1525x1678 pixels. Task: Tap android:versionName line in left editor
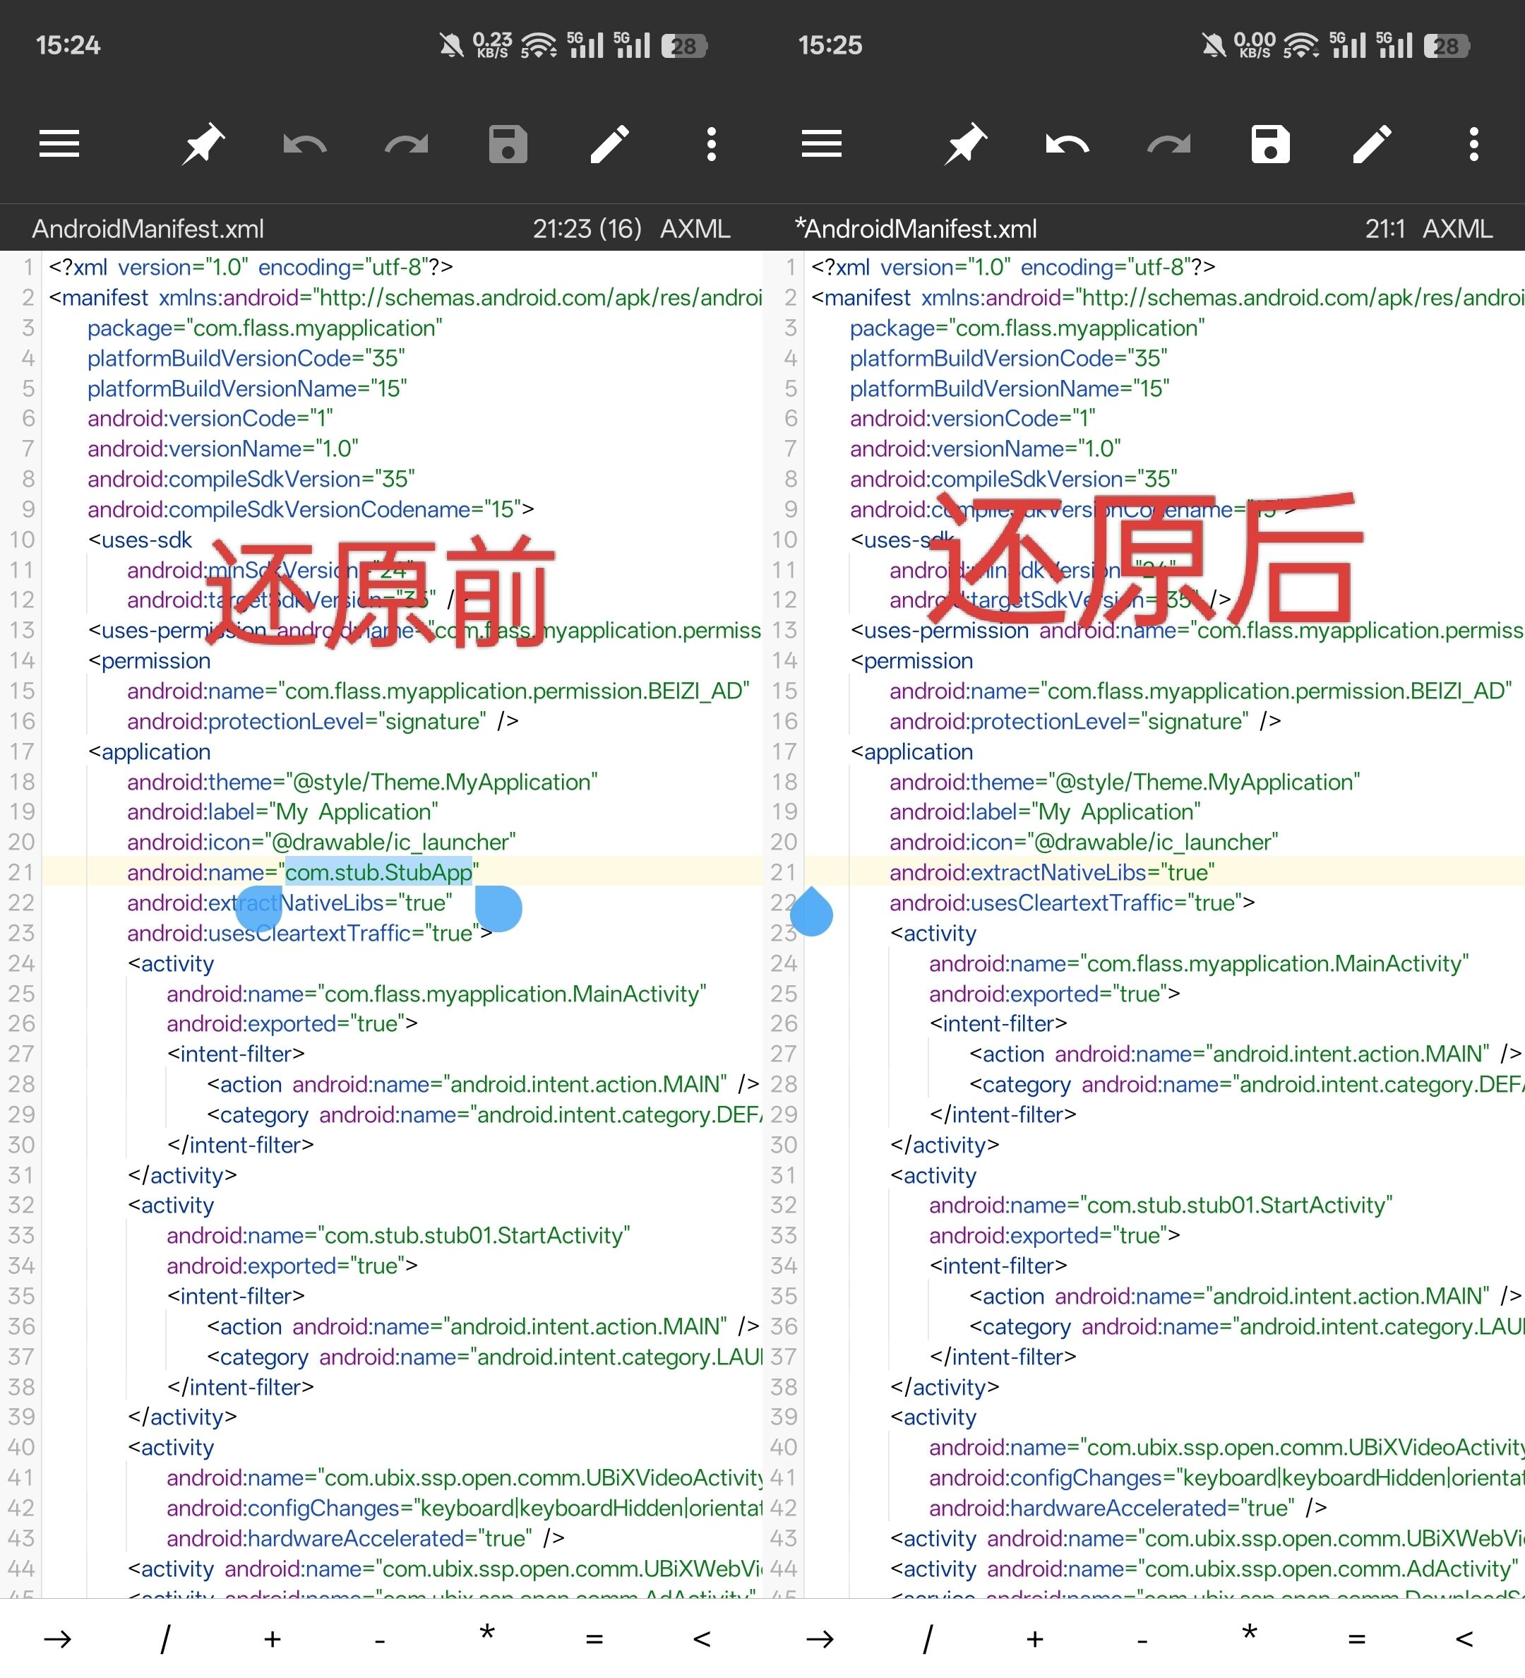[x=223, y=448]
